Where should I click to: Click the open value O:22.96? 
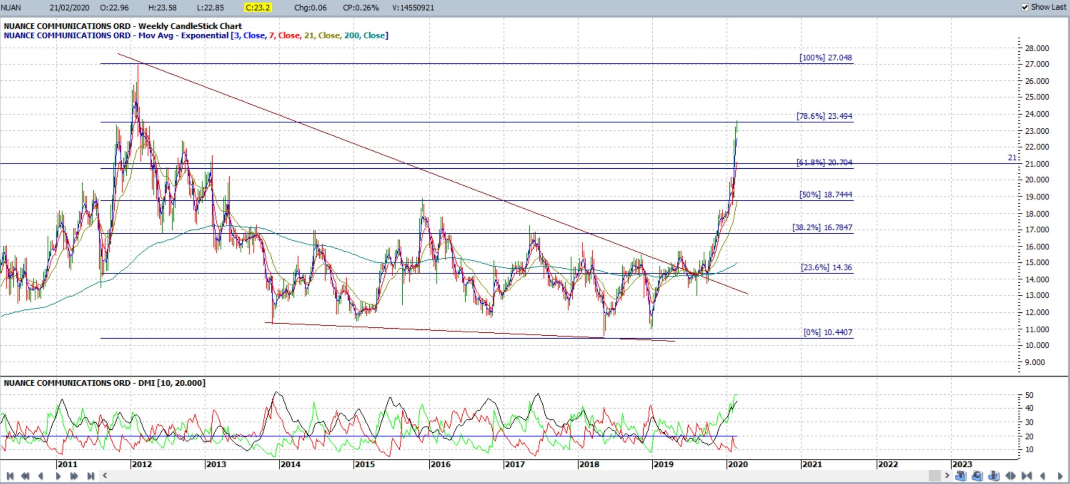point(114,8)
